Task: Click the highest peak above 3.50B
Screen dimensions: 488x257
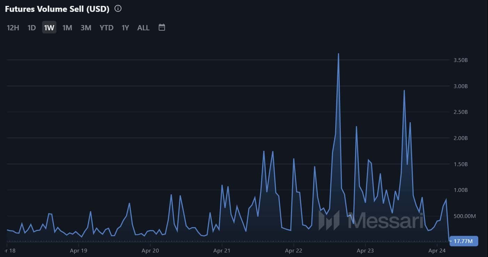Action: [x=338, y=54]
